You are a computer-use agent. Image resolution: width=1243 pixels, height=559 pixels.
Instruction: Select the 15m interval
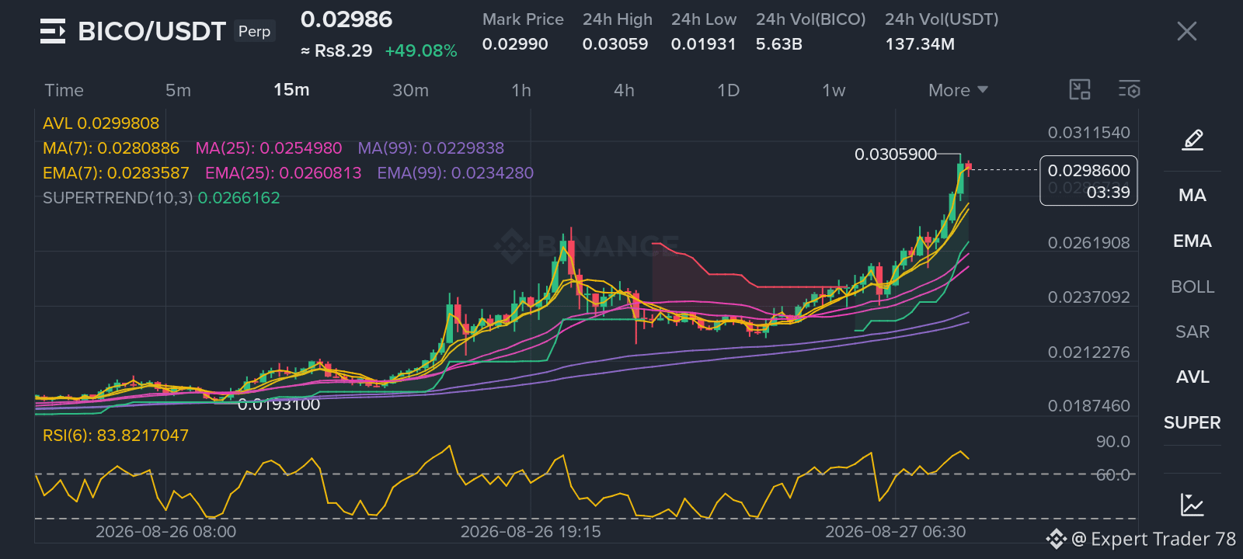291,90
